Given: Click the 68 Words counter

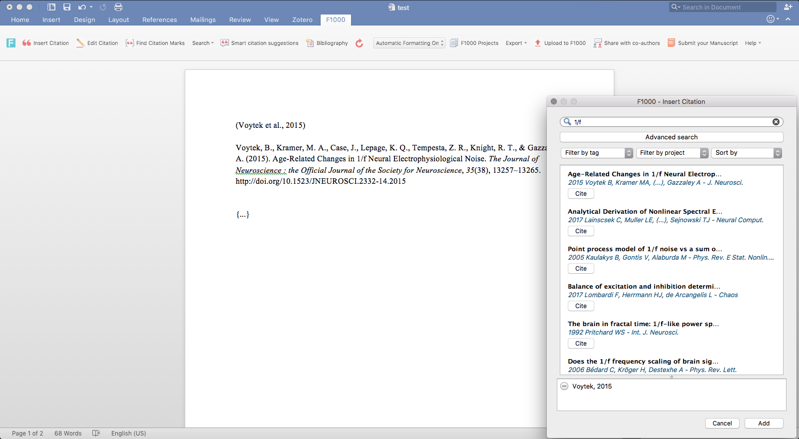Looking at the screenshot, I should 68,433.
